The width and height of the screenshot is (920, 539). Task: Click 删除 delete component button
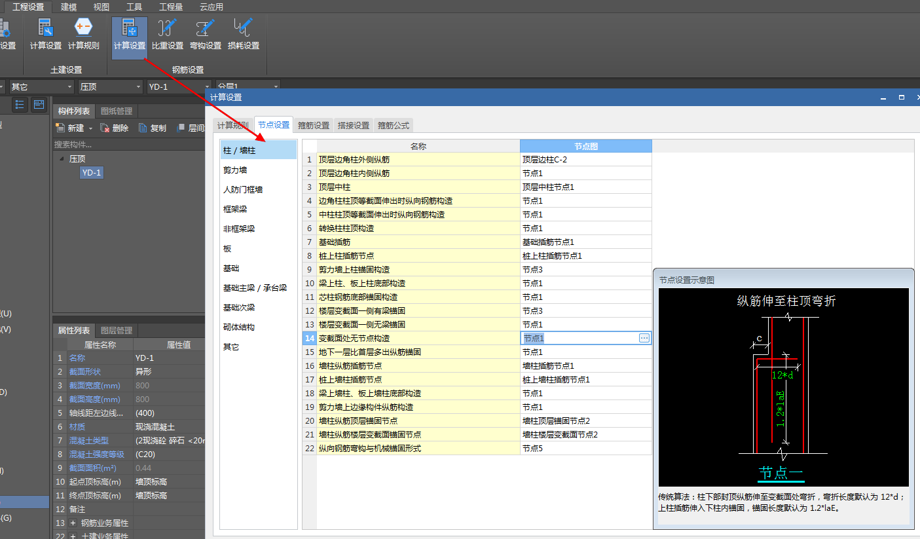pyautogui.click(x=115, y=128)
